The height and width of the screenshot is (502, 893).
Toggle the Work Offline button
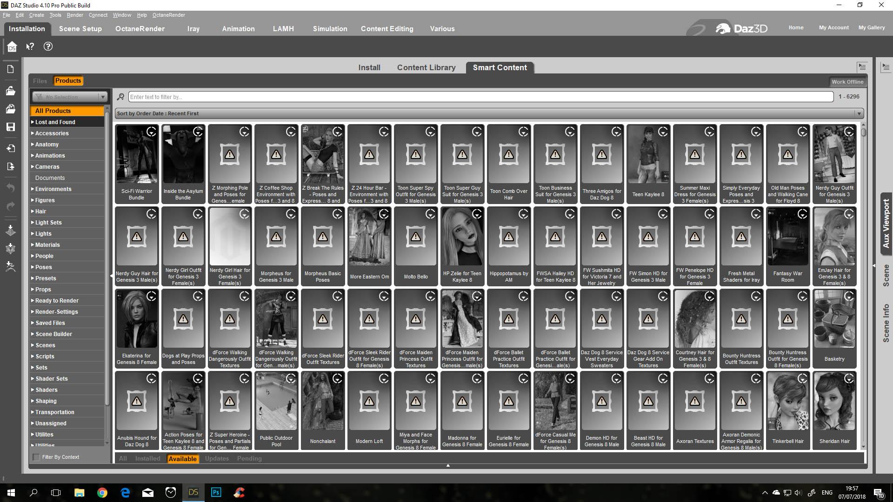point(847,82)
